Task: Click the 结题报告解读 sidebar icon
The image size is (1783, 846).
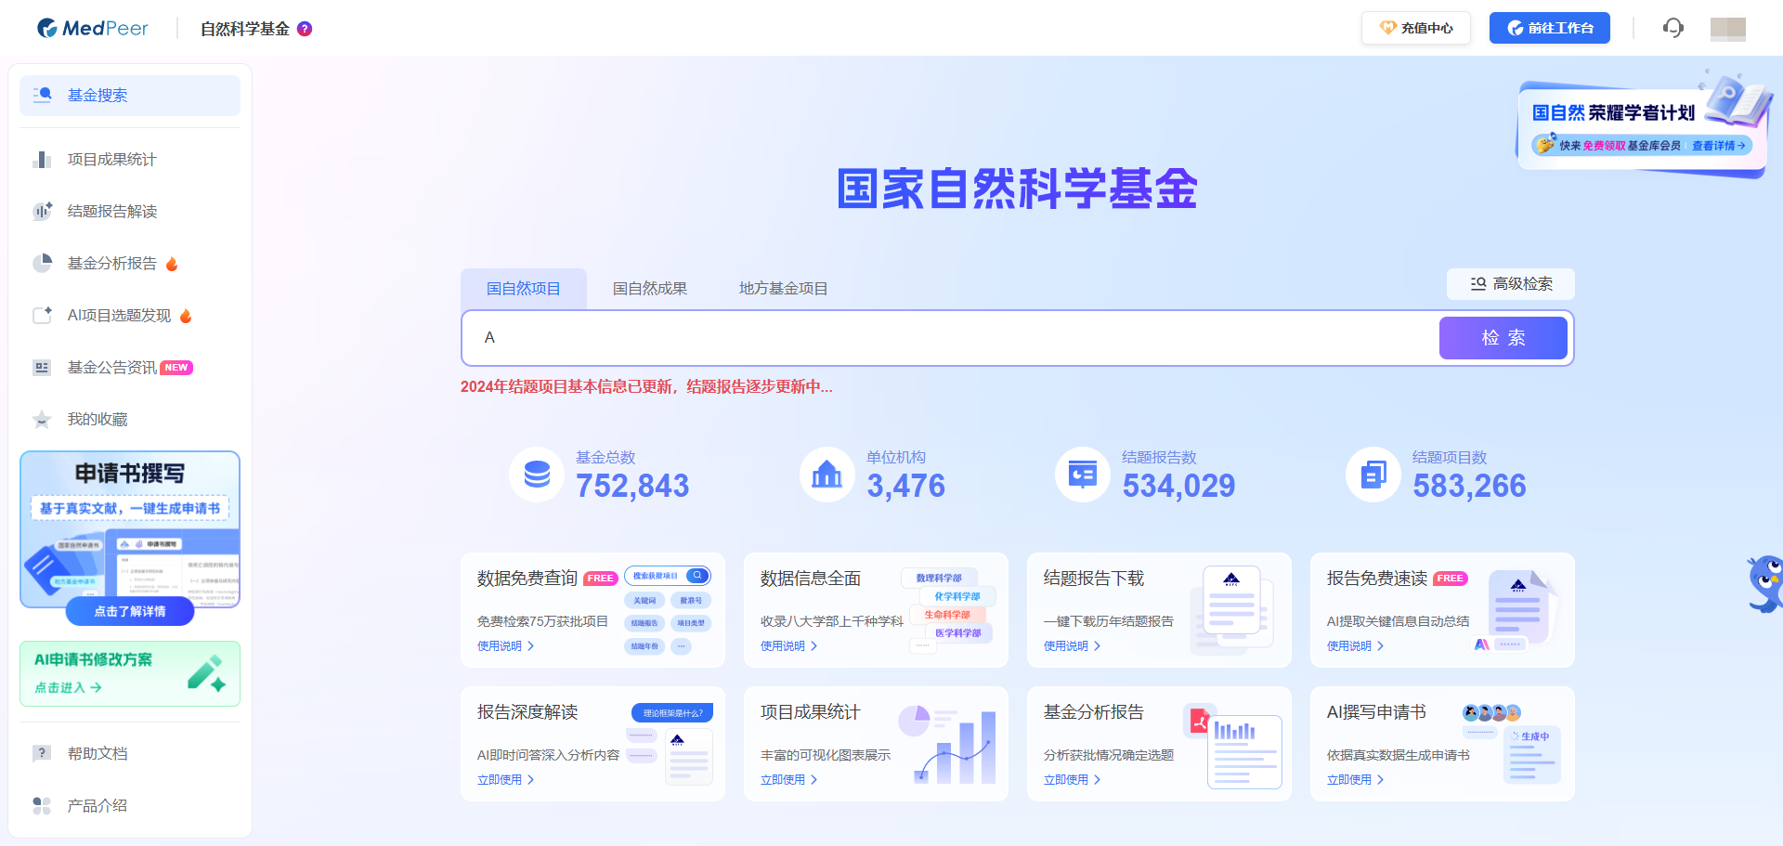Action: pyautogui.click(x=43, y=212)
